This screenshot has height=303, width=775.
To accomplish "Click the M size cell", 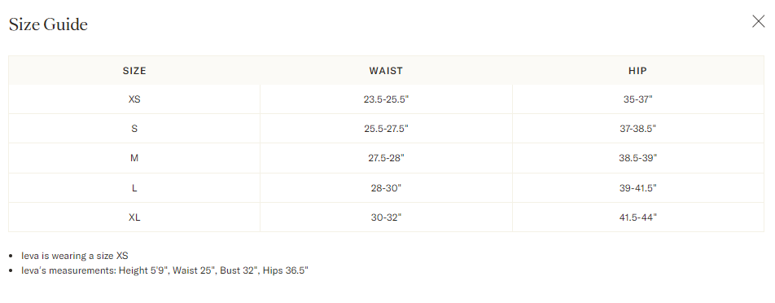I will pos(134,158).
